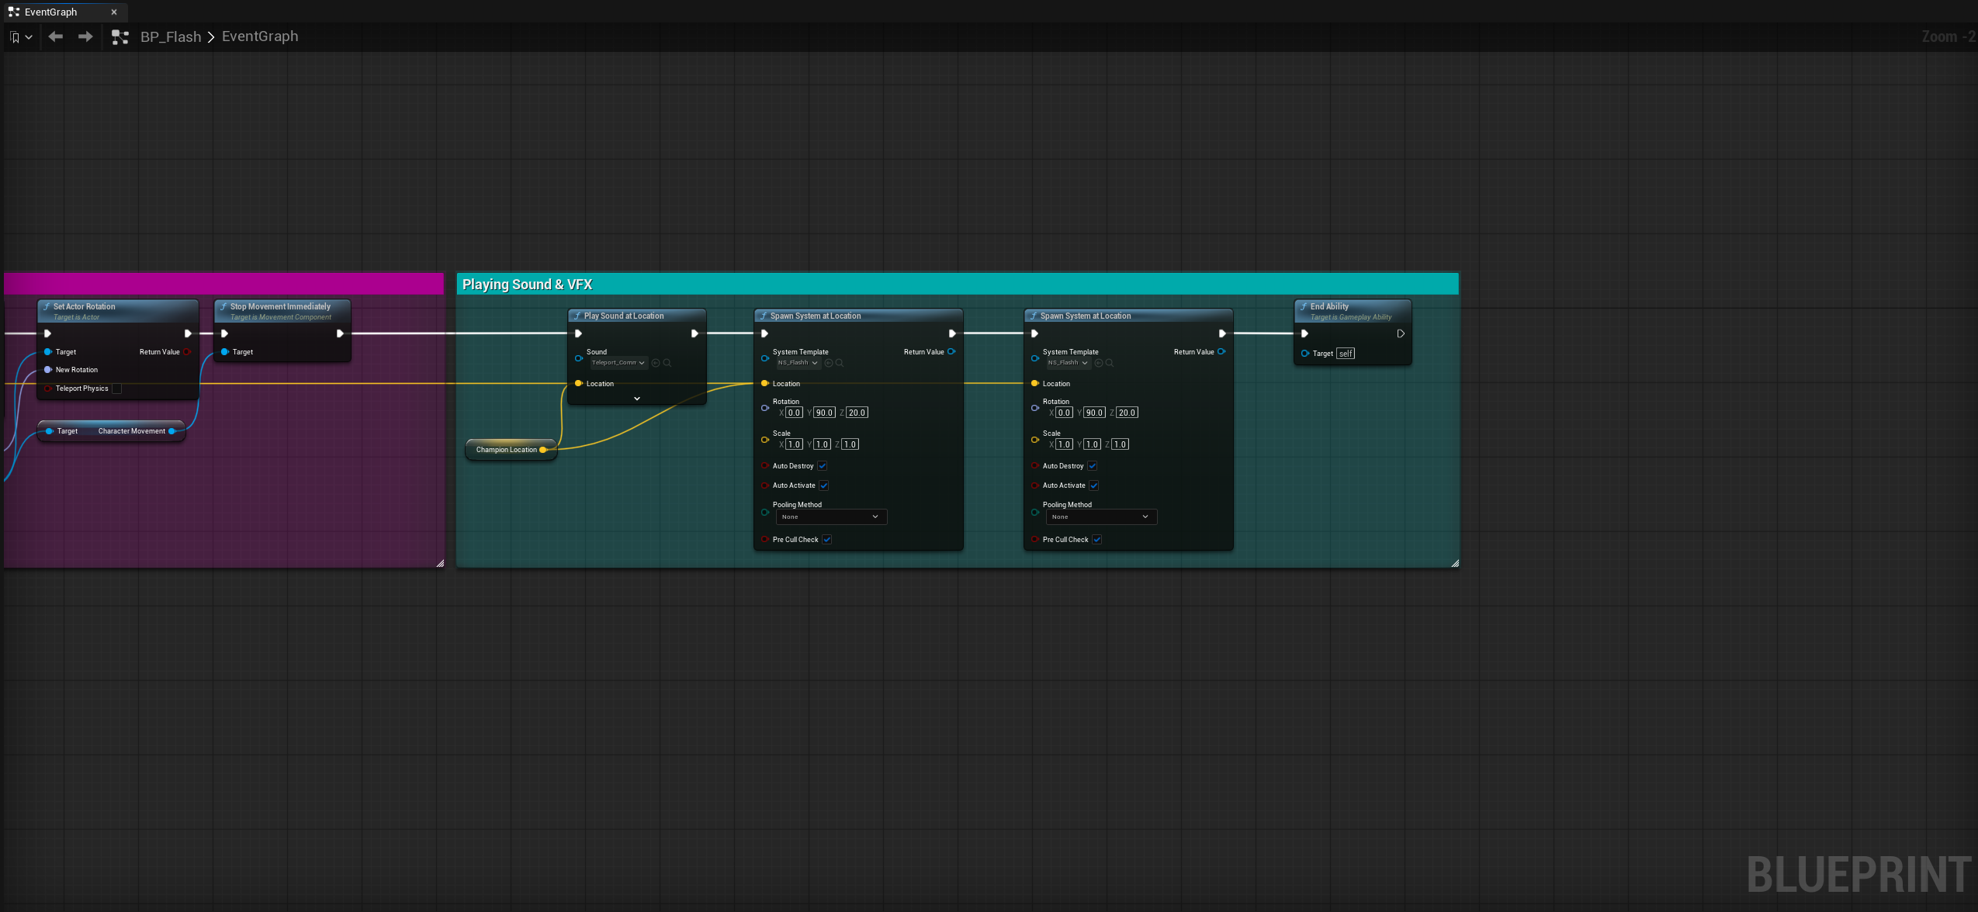Uncheck Auto Destroy in first Spawn System node
Screen dimensions: 1978x912
(823, 466)
